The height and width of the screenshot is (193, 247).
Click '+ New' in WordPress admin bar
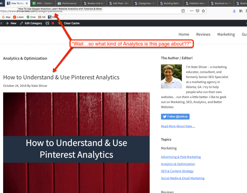point(11,23)
